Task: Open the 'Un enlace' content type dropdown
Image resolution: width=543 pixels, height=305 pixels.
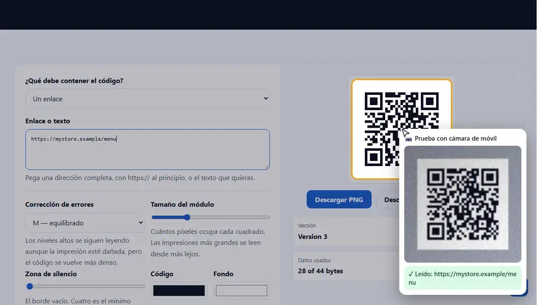Action: click(147, 98)
